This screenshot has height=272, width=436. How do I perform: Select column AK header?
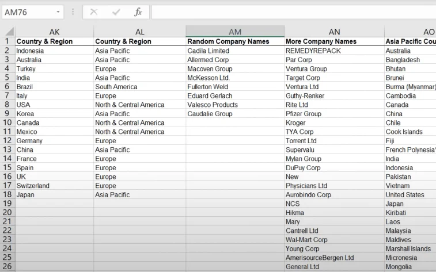(x=55, y=32)
